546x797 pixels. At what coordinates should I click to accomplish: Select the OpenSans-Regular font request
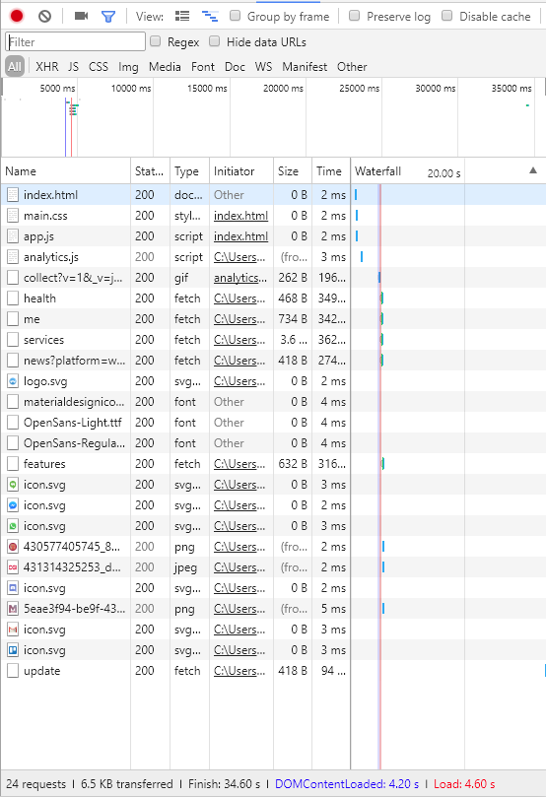coord(273,443)
